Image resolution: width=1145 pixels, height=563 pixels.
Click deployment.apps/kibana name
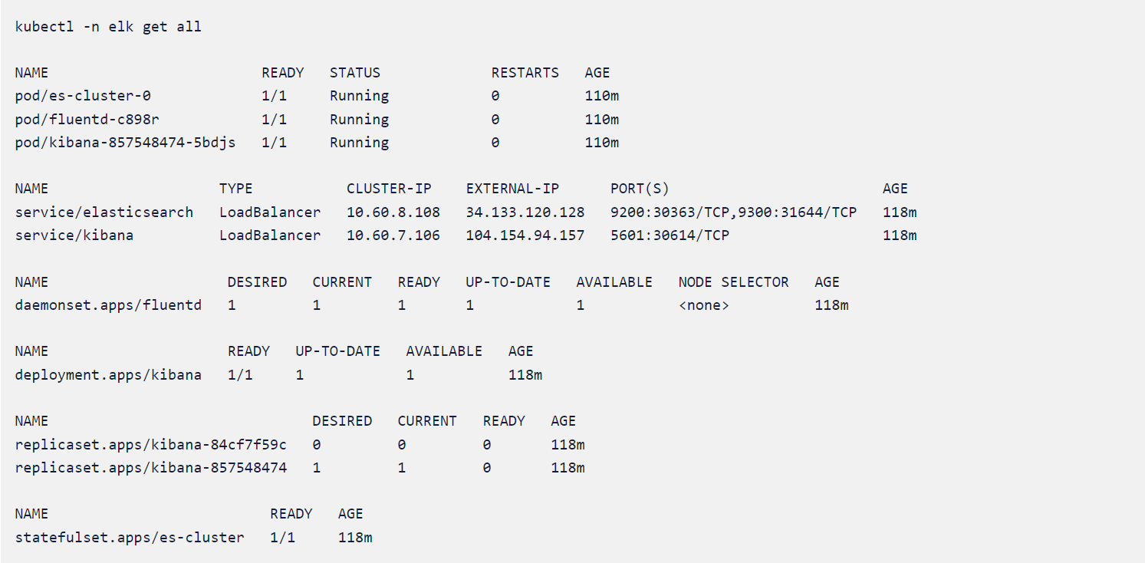pos(108,375)
